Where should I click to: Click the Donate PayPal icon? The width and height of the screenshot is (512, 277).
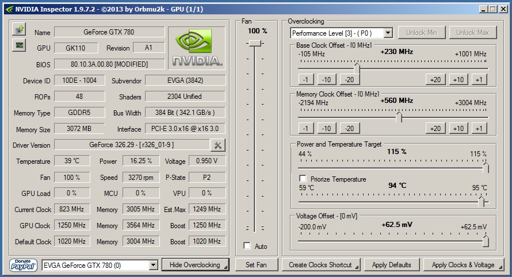(x=23, y=265)
